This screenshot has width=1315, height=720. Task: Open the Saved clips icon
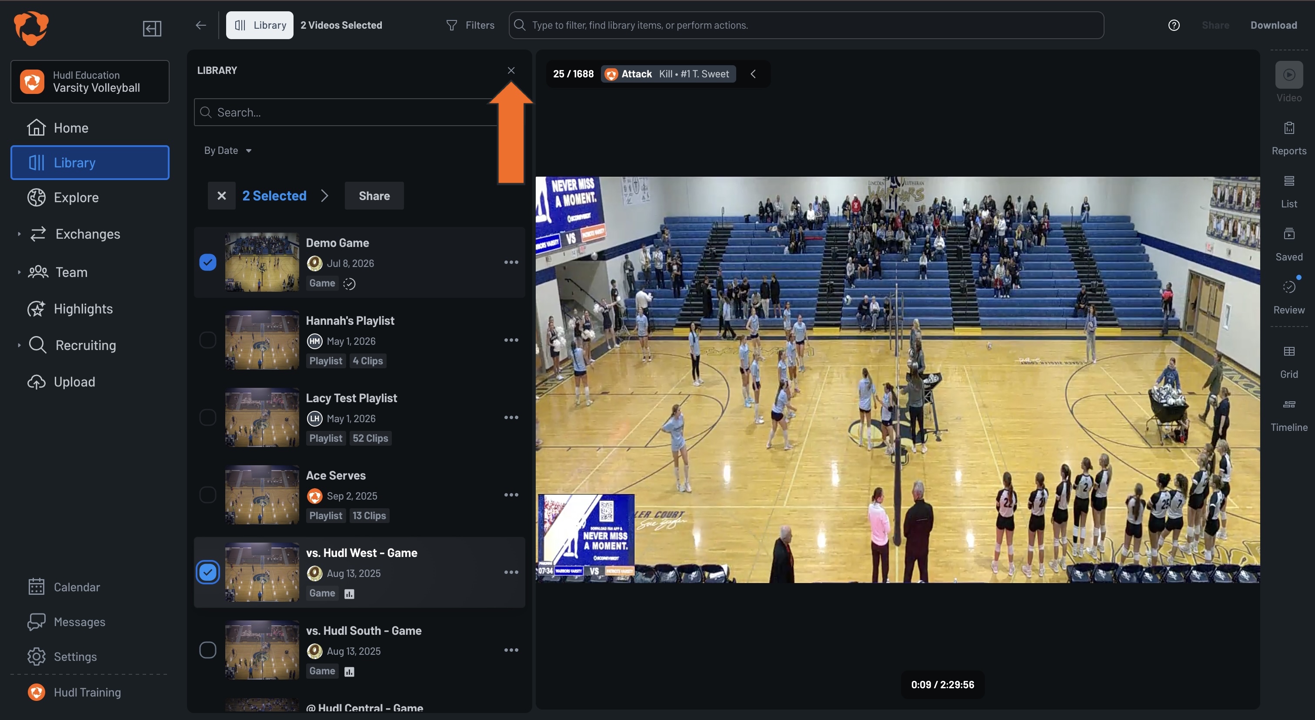coord(1289,234)
